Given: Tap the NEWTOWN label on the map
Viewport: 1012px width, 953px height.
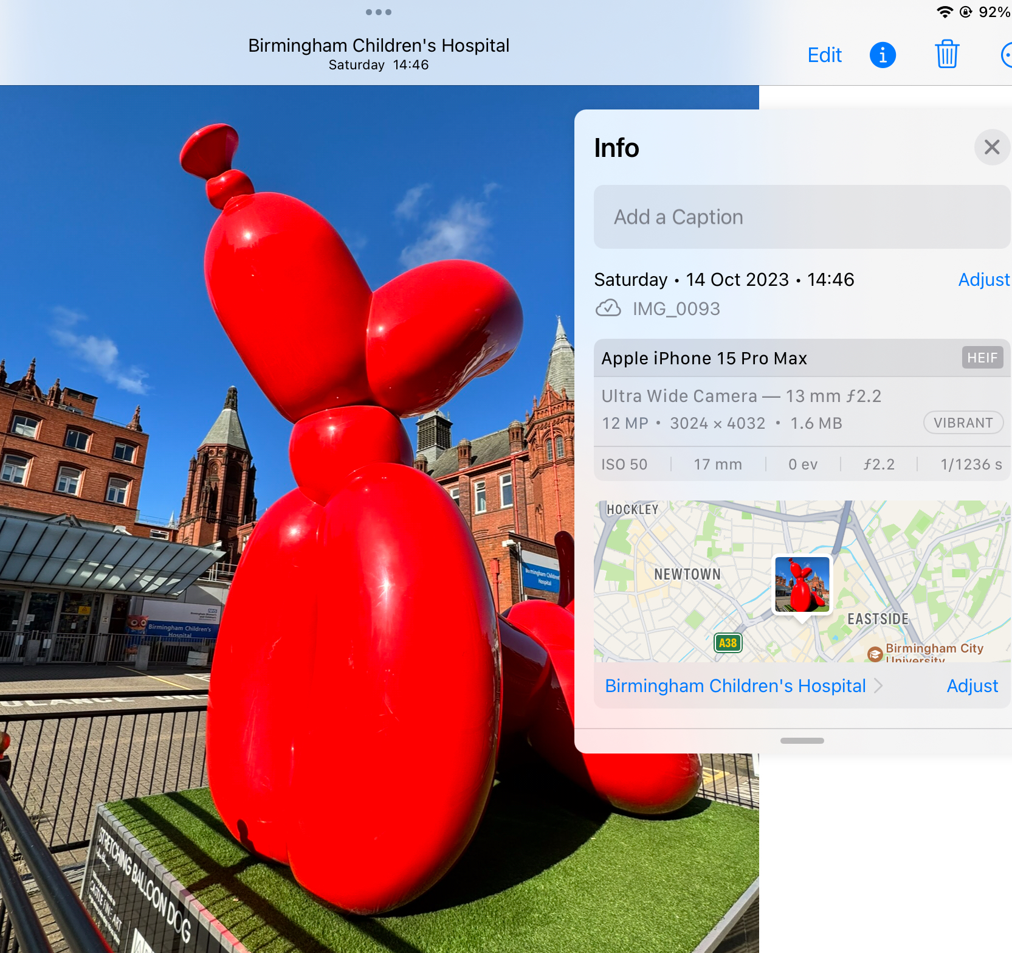Looking at the screenshot, I should pyautogui.click(x=687, y=574).
